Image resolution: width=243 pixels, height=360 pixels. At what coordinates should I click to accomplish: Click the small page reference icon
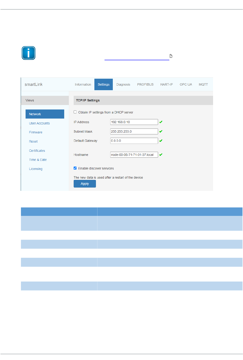click(x=171, y=56)
